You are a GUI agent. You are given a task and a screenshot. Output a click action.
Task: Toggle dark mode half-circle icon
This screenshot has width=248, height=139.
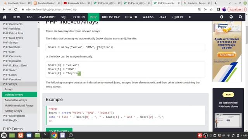(x=222, y=17)
